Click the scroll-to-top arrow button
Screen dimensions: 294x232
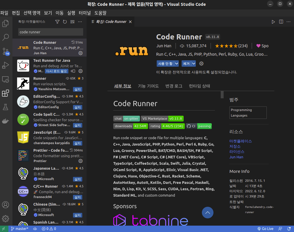pos(208,213)
